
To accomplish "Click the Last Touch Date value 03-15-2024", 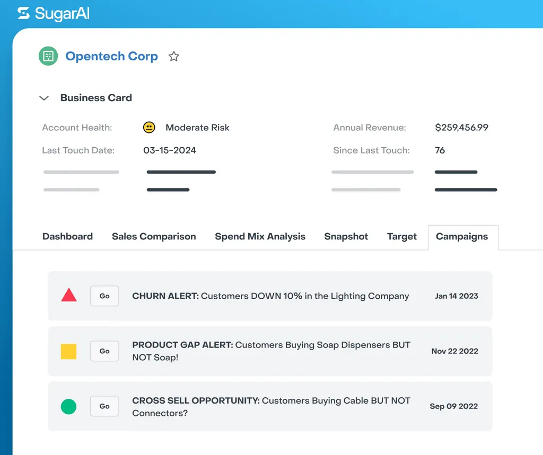I will tap(170, 150).
